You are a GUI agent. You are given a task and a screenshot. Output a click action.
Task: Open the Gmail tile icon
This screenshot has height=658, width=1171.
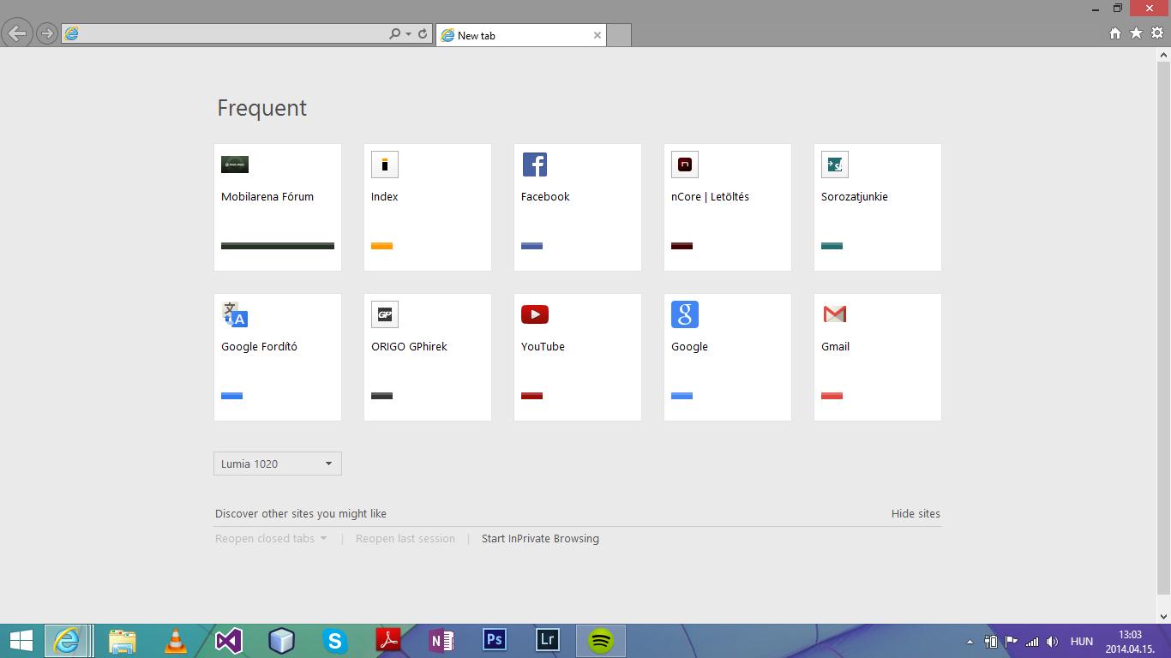835,314
